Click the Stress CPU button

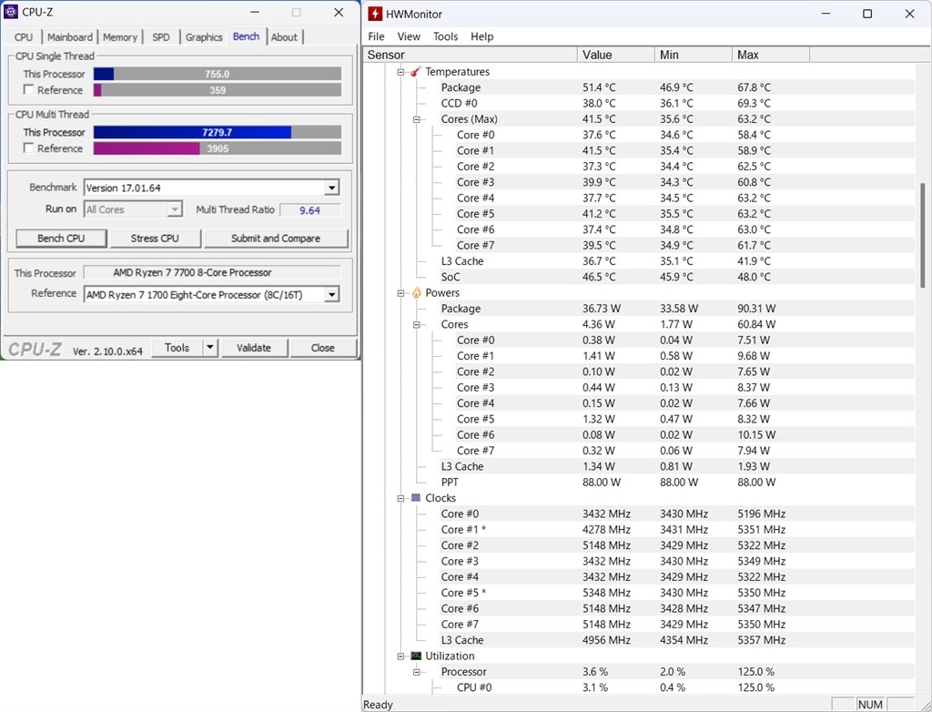coord(155,238)
